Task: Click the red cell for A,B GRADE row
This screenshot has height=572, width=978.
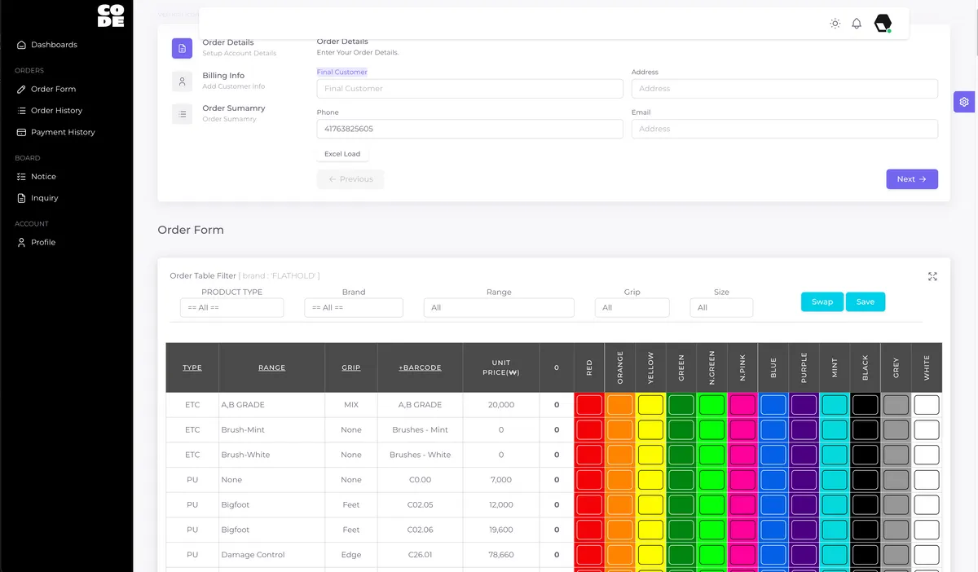Action: click(589, 405)
